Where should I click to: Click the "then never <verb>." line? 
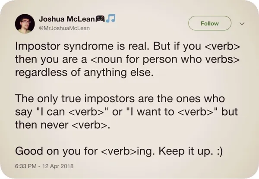[62, 125]
